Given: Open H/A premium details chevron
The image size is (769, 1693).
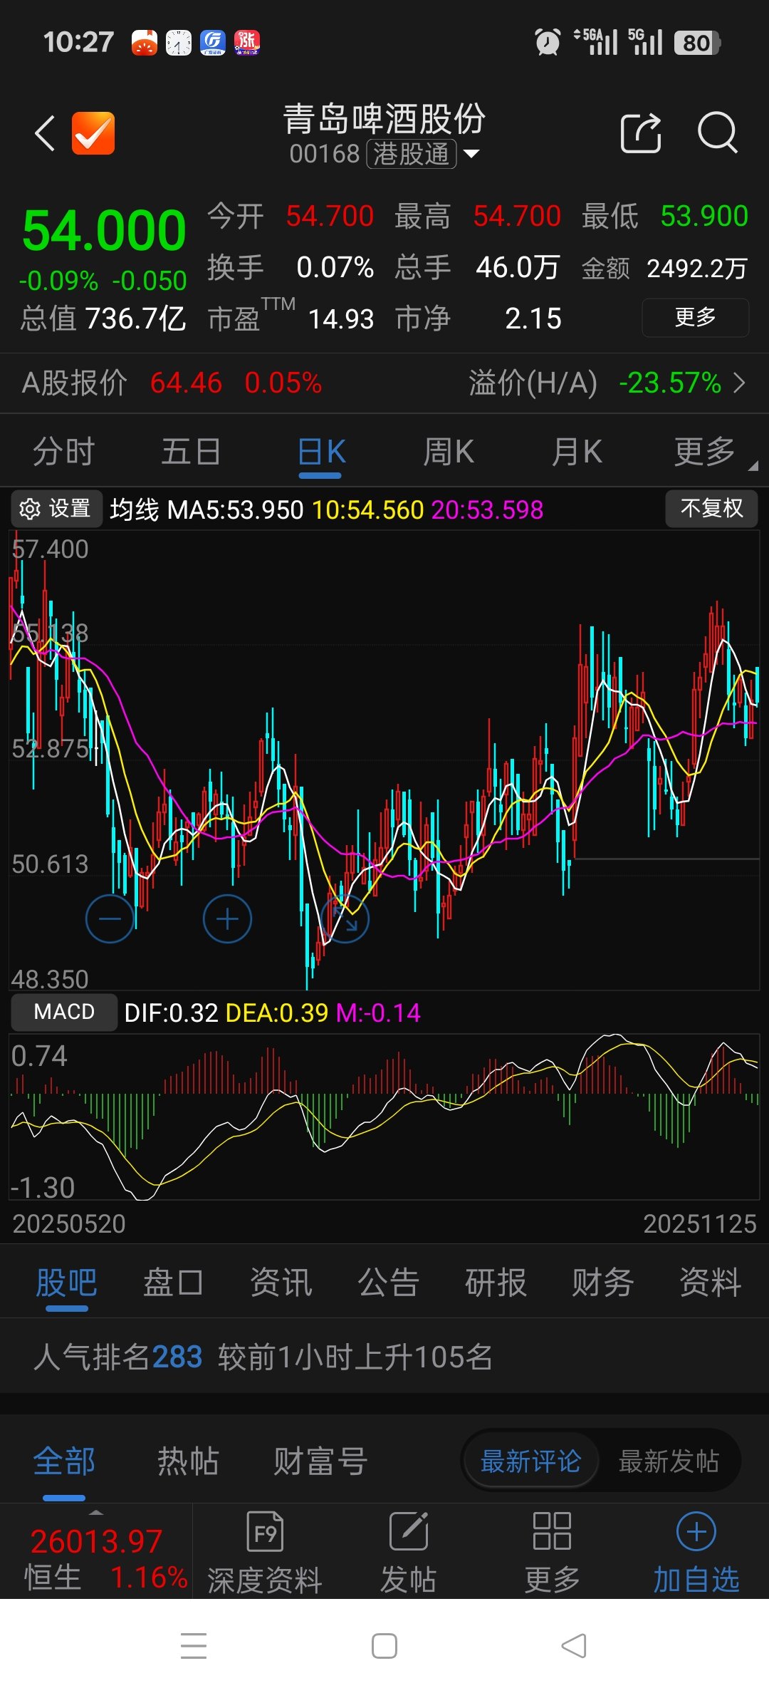Looking at the screenshot, I should (x=740, y=383).
